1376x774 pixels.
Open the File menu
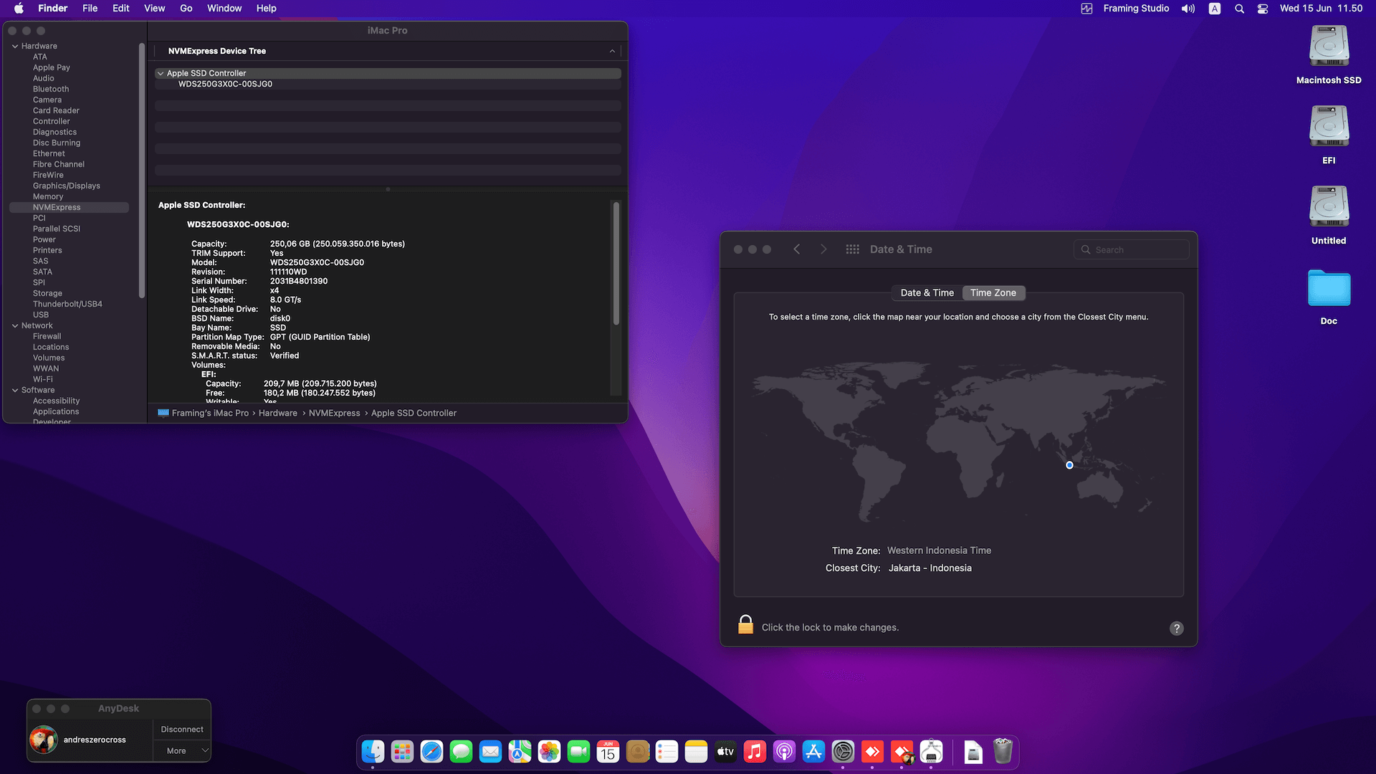pos(90,9)
